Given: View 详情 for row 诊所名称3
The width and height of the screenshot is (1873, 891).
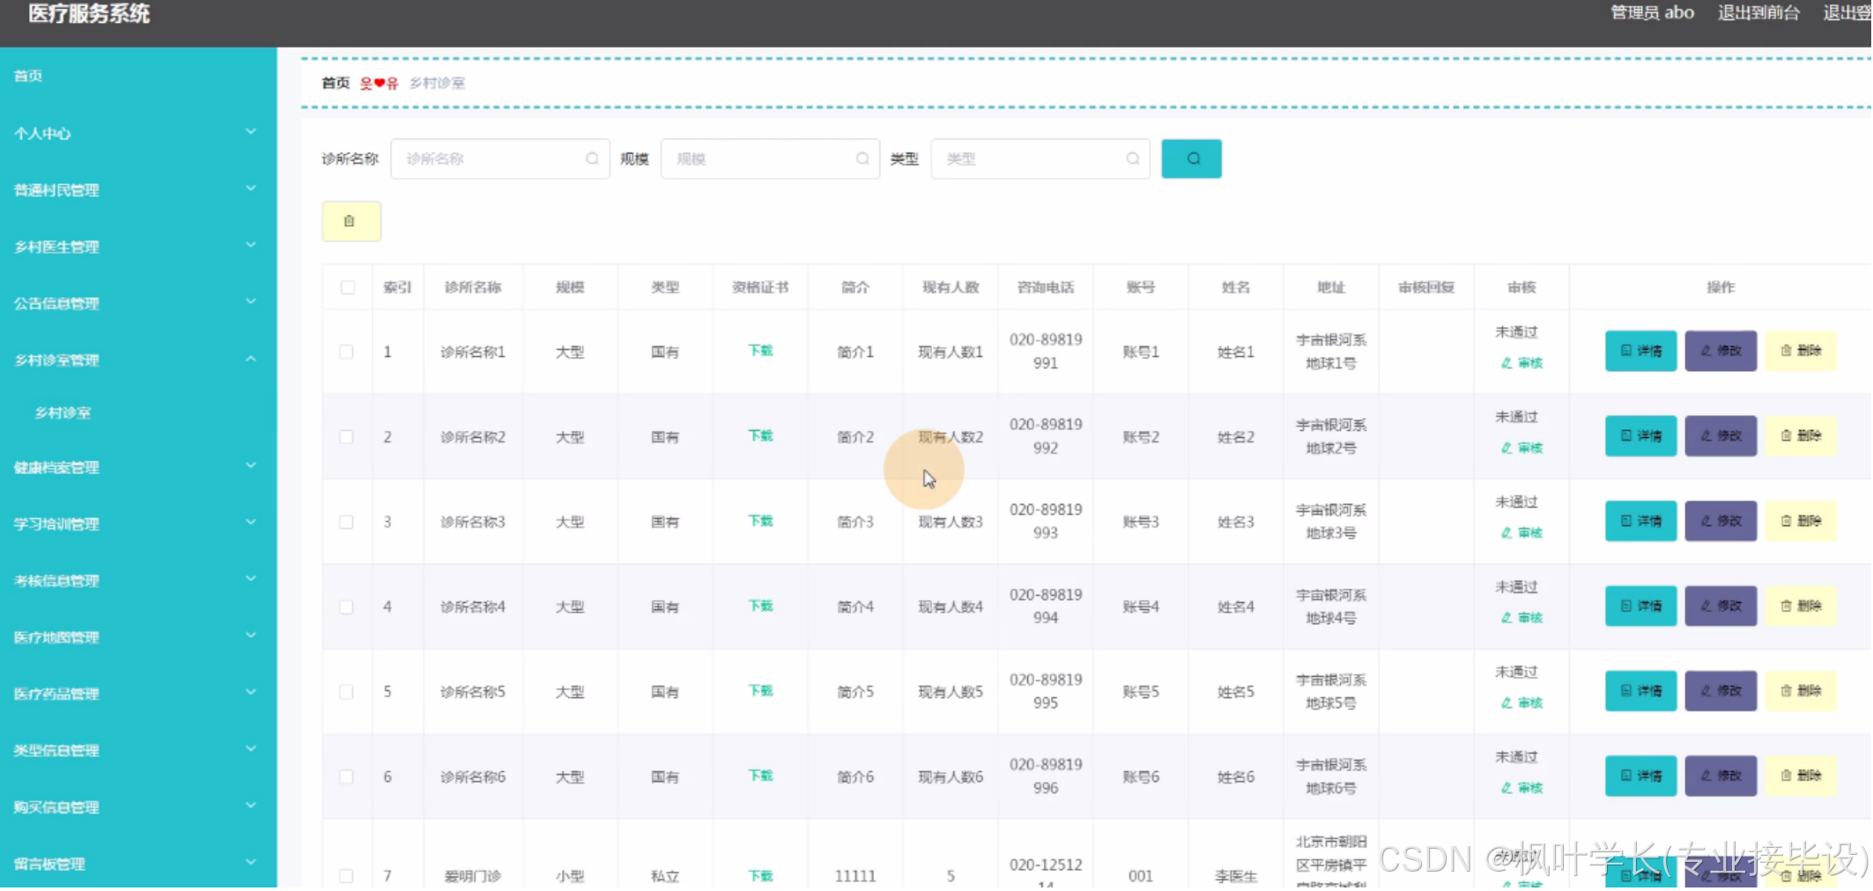Looking at the screenshot, I should click(x=1640, y=521).
